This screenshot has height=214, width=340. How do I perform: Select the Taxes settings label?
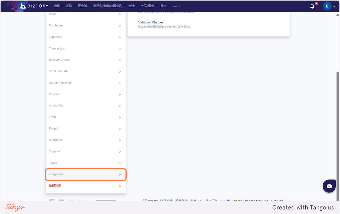point(53,163)
